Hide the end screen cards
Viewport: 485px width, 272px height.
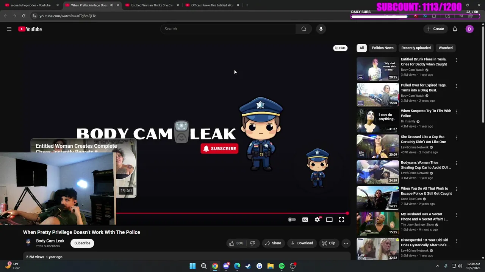click(340, 48)
